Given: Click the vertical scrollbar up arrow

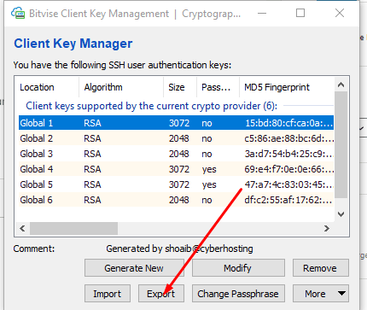Looking at the screenshot, I should click(x=341, y=85).
